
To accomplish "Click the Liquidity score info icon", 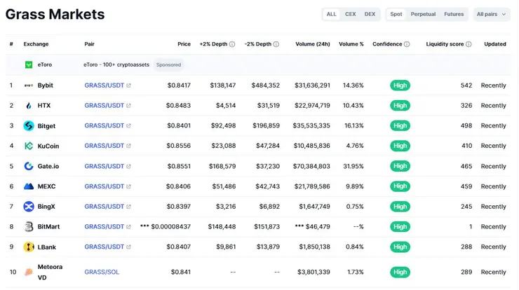I will [x=469, y=44].
